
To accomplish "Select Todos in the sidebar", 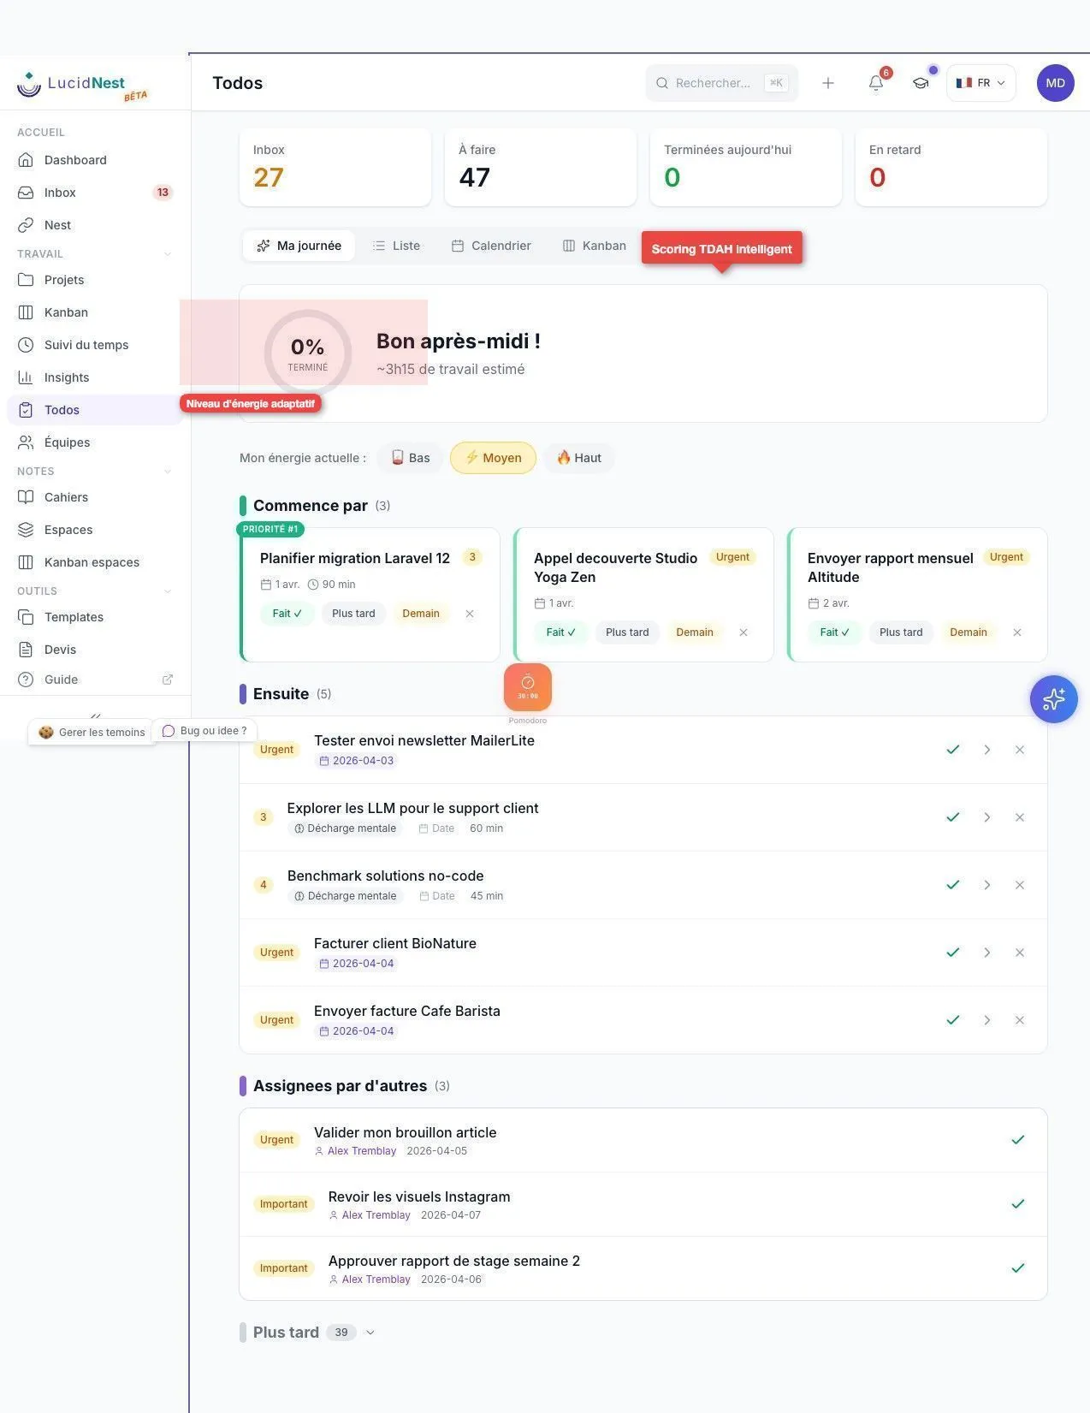I will click(95, 410).
